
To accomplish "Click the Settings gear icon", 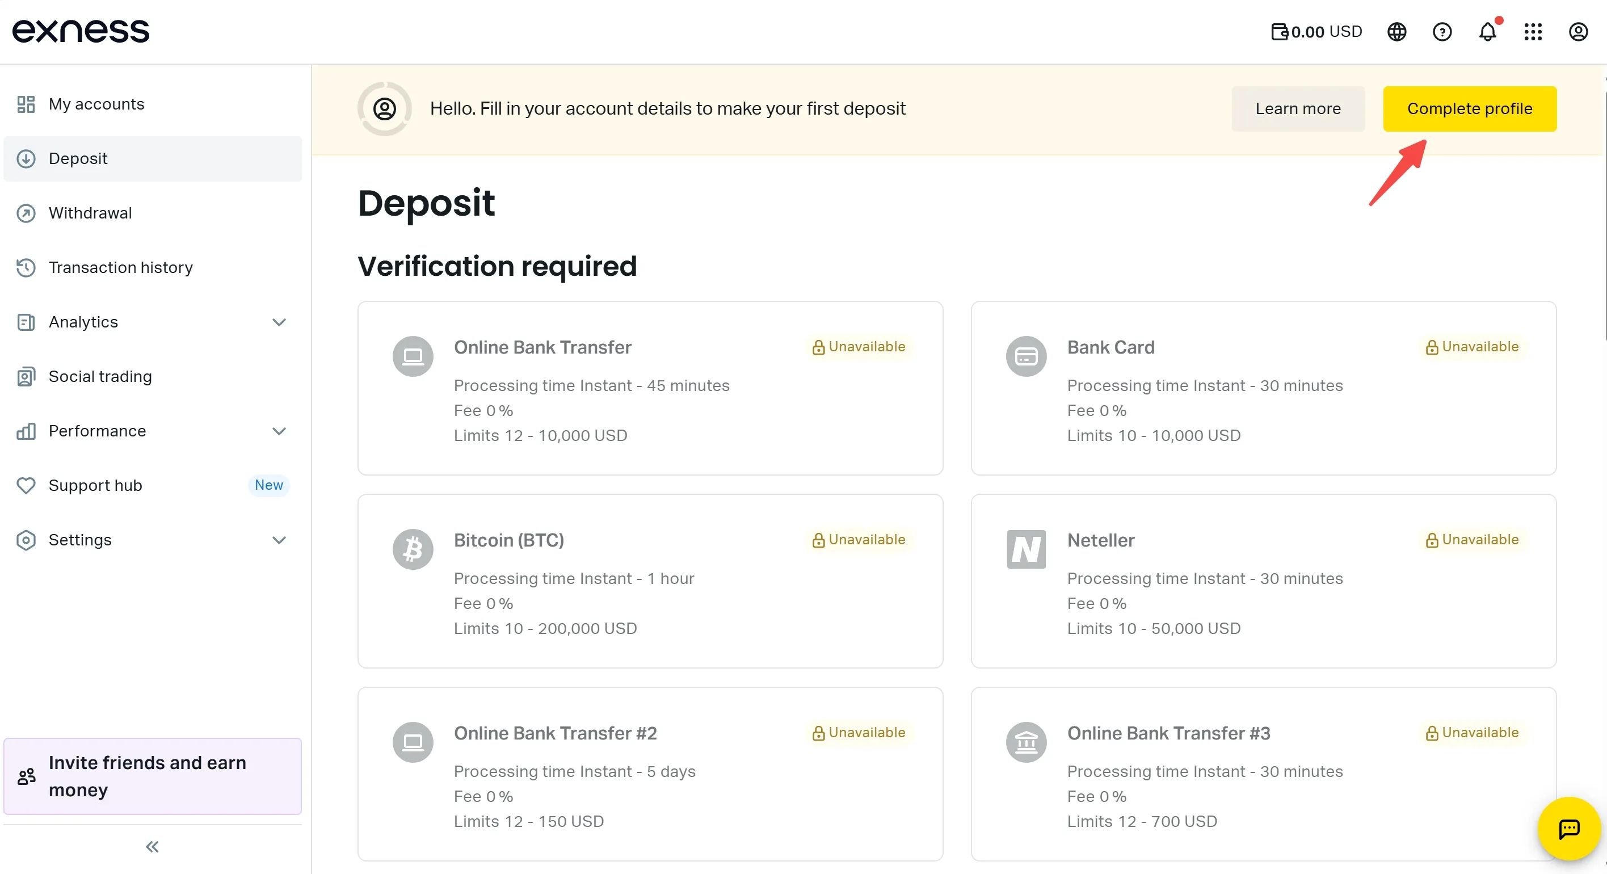I will coord(26,540).
